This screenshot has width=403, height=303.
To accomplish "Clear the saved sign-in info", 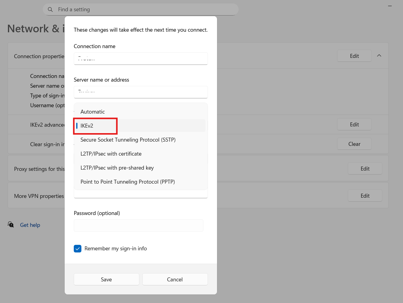I will [354, 144].
